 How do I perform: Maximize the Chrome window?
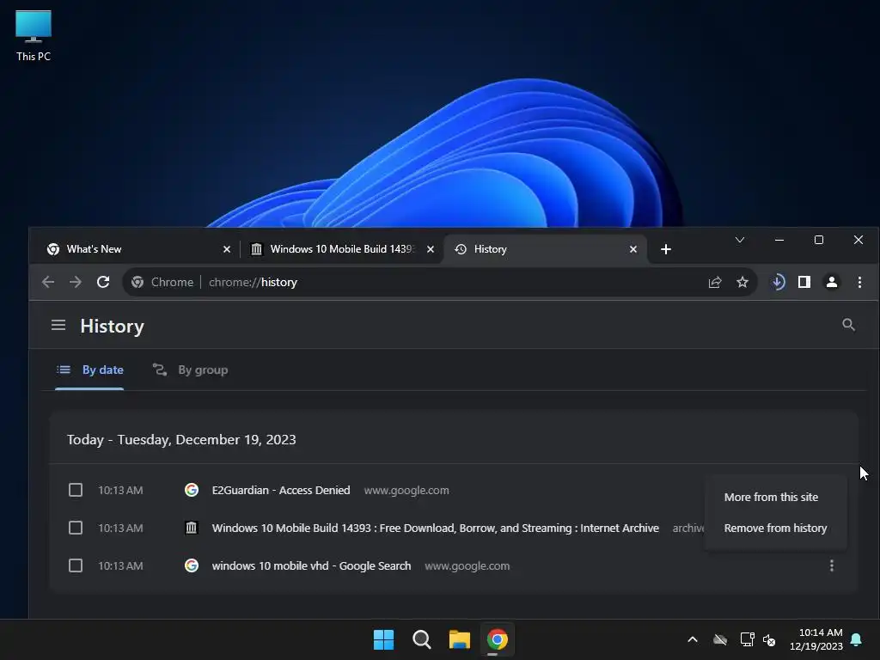pos(819,241)
